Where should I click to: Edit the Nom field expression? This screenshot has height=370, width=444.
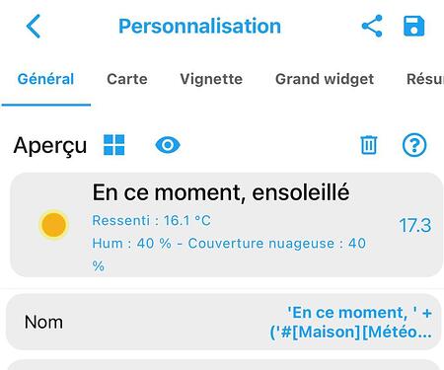350,322
